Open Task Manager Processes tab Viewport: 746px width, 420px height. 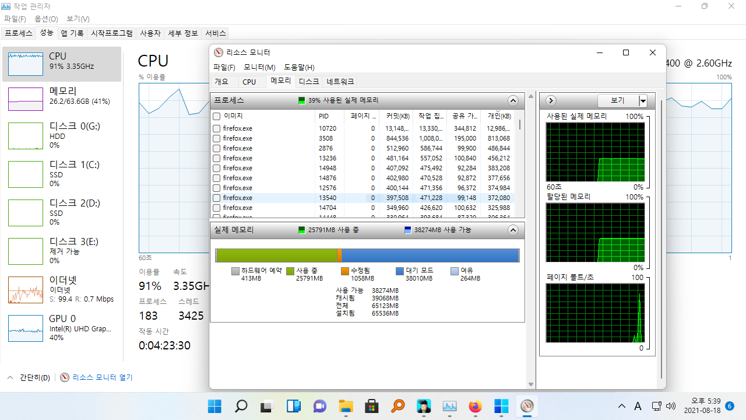(19, 33)
